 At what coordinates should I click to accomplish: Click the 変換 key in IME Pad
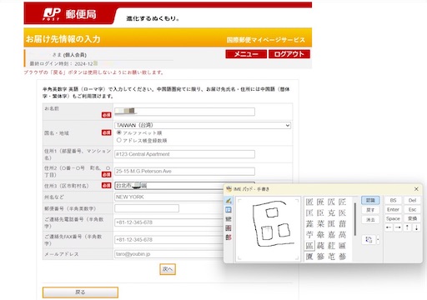coord(412,218)
